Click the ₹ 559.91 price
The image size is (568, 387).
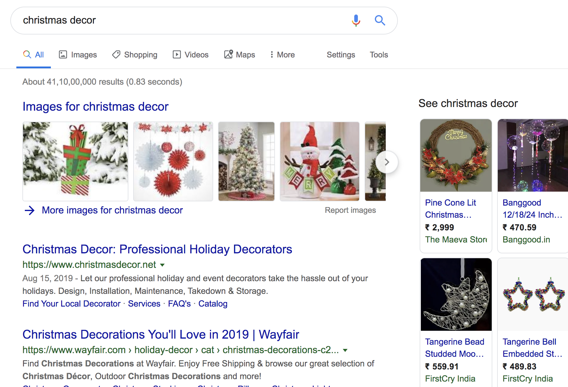point(442,366)
